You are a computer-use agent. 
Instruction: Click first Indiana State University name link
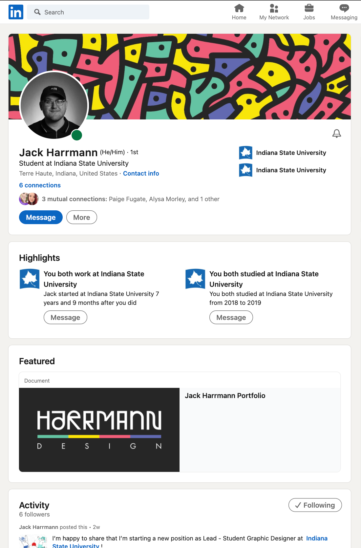coord(291,153)
